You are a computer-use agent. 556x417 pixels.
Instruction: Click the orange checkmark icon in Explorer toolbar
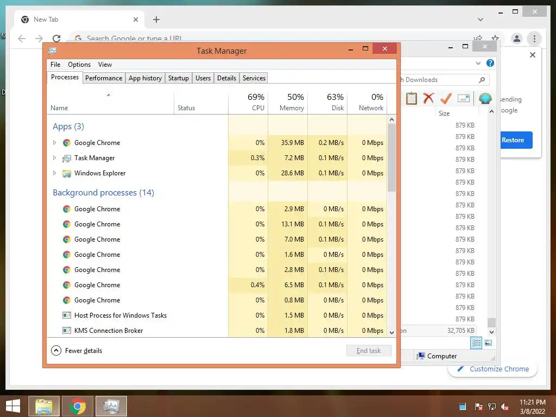(x=446, y=98)
